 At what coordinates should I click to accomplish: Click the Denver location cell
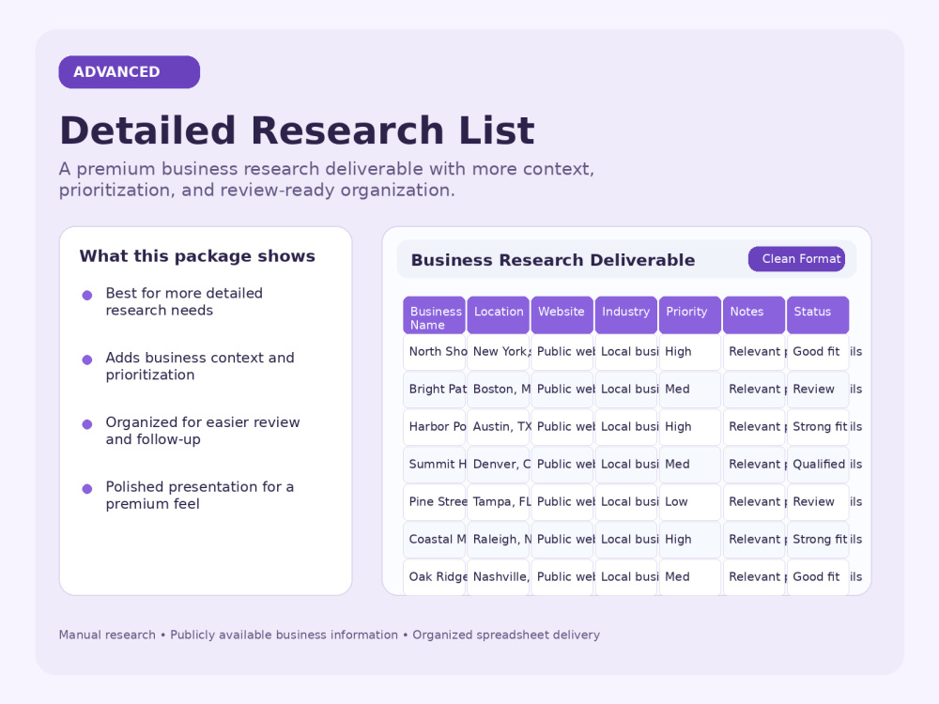[499, 465]
